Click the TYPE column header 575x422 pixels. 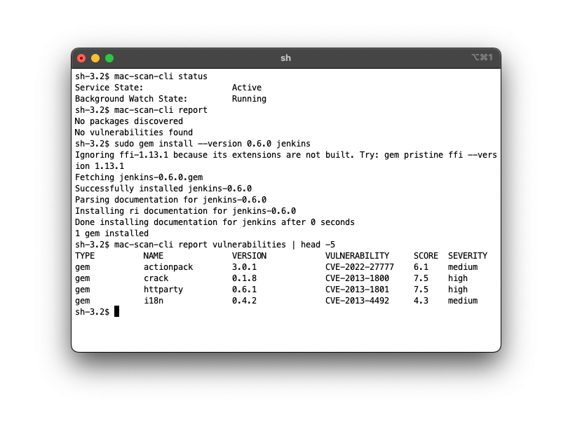85,256
